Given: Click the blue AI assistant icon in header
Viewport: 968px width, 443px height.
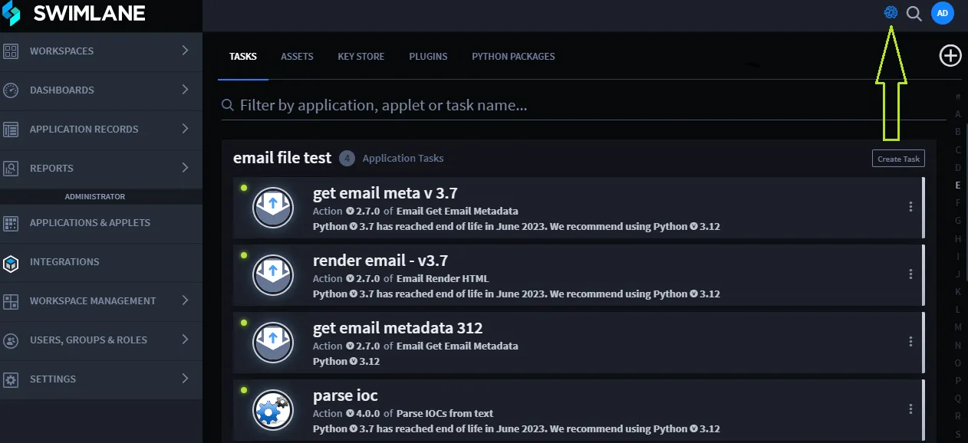Looking at the screenshot, I should [x=891, y=12].
